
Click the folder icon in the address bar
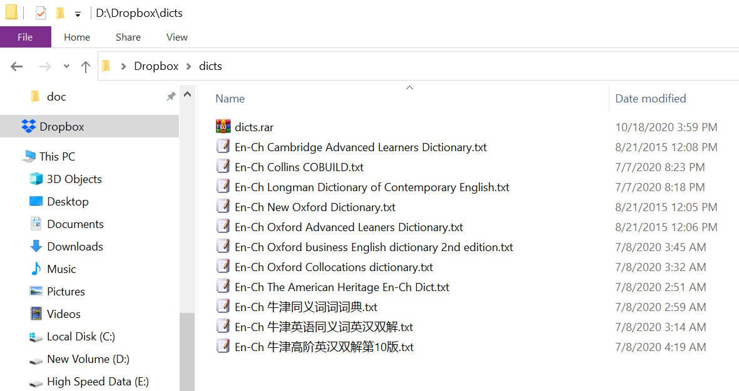pyautogui.click(x=106, y=66)
